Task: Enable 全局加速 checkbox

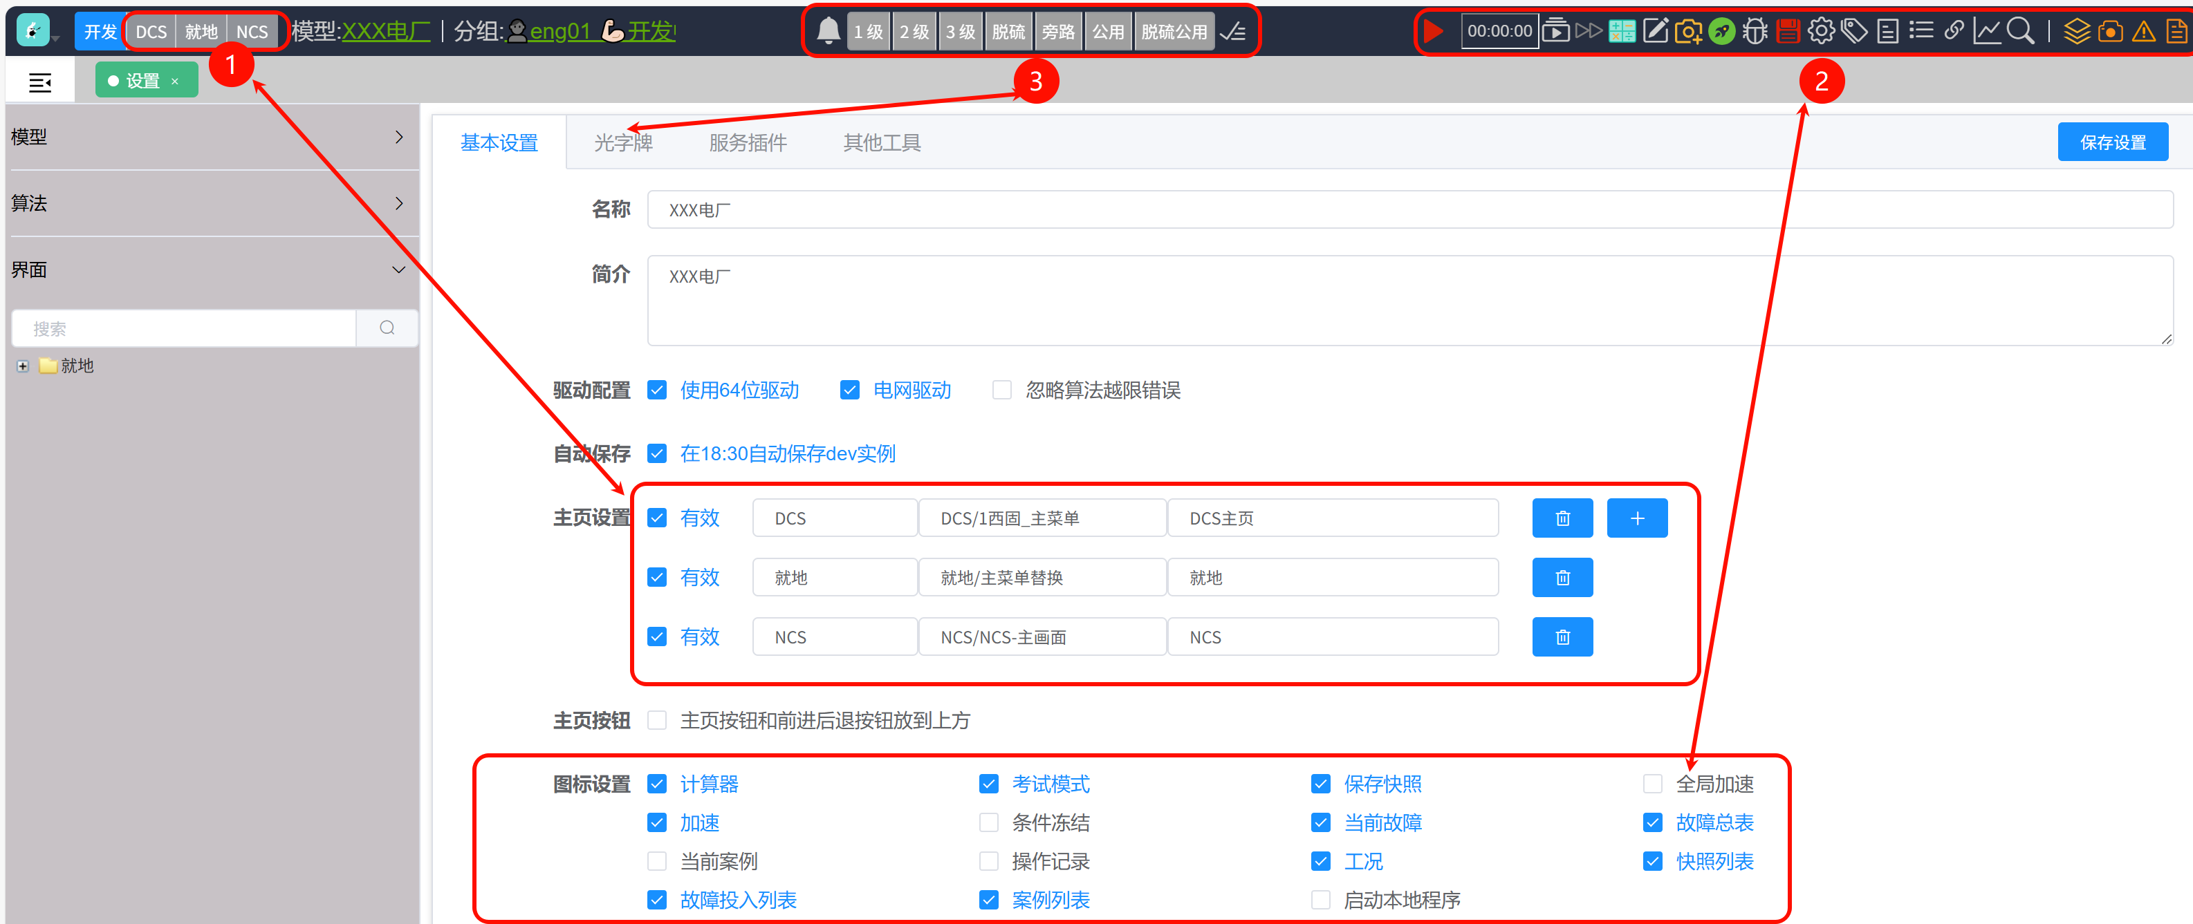Action: coord(1652,784)
